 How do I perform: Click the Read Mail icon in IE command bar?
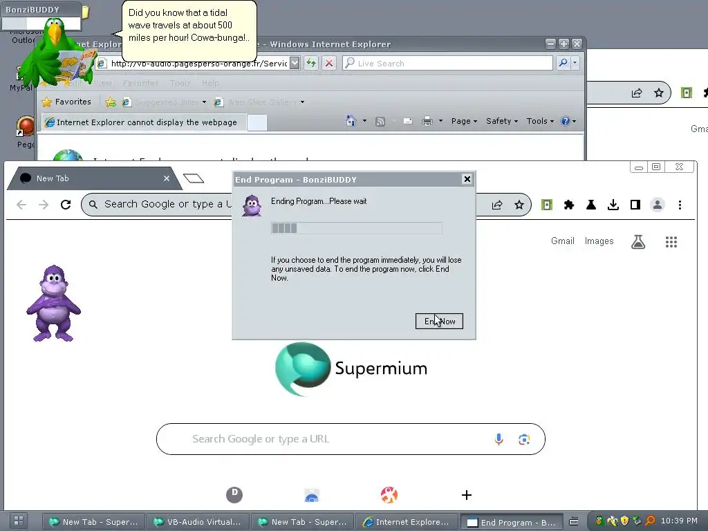pos(408,121)
